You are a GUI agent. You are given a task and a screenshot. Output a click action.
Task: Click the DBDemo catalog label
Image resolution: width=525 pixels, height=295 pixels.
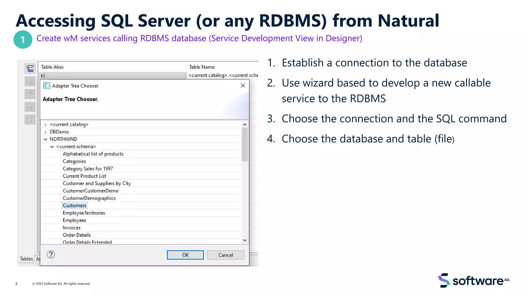pos(59,132)
